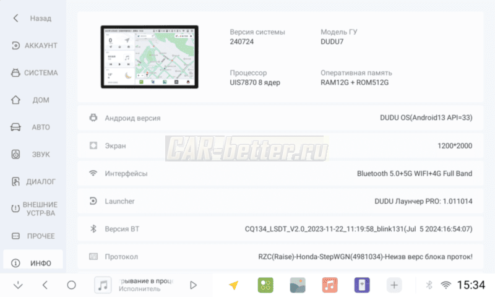Open the АККАУНТ settings section

tap(33, 46)
